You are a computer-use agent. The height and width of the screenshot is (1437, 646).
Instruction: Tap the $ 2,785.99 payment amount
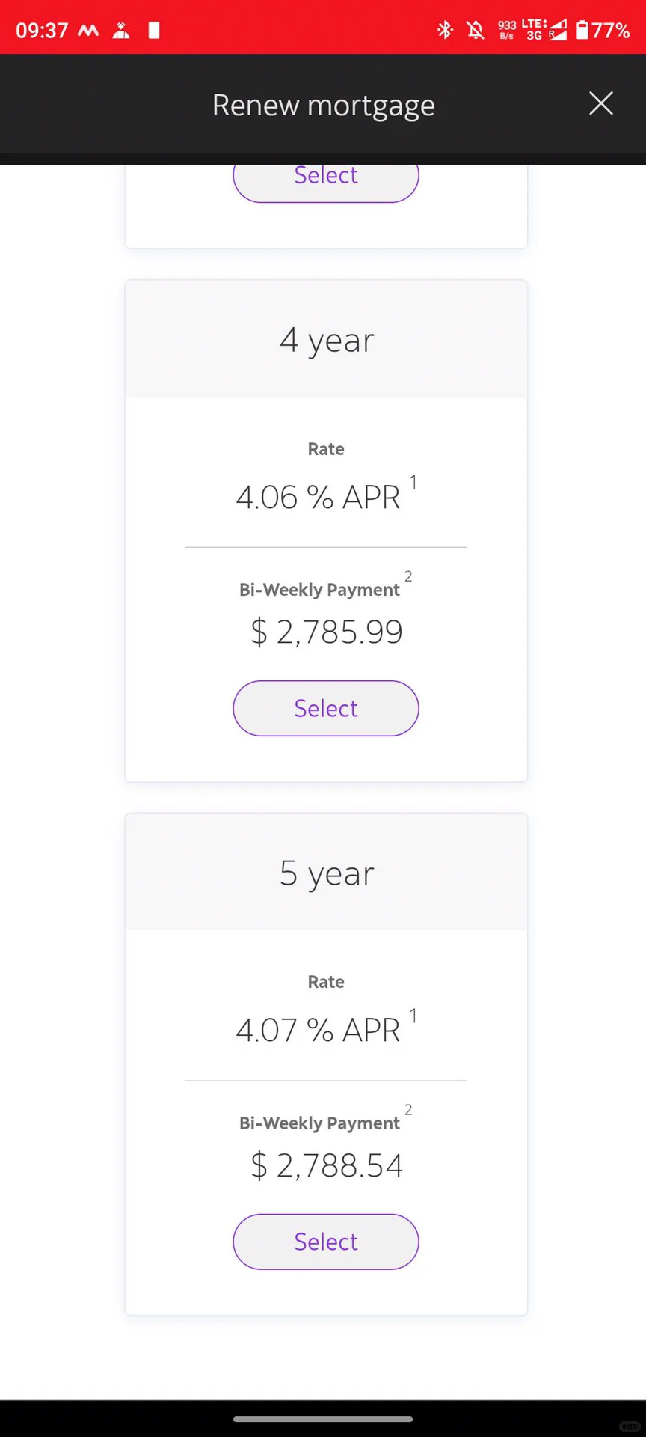point(327,632)
